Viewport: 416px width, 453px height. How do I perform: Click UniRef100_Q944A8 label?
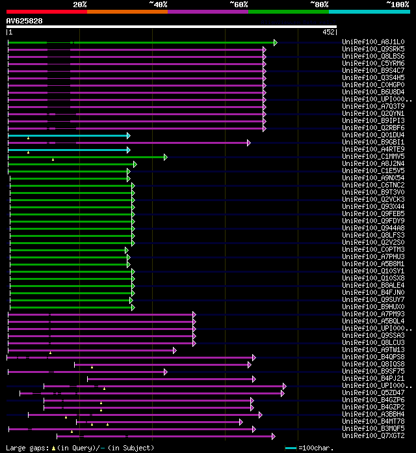[x=373, y=228]
